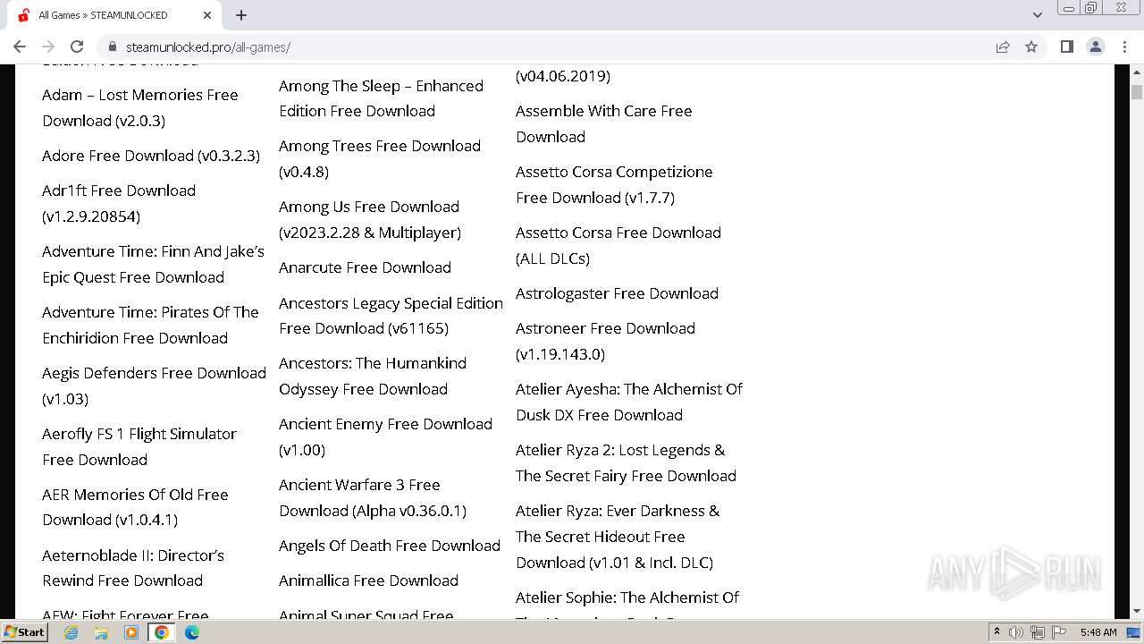Click the volume speaker tray icon
1144x644 pixels.
[x=1016, y=632]
